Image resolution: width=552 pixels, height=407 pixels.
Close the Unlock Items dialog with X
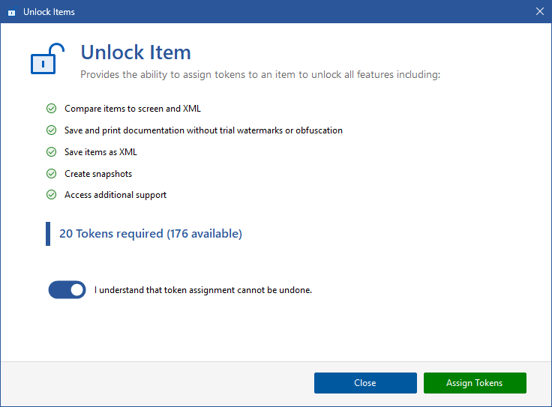pyautogui.click(x=539, y=11)
